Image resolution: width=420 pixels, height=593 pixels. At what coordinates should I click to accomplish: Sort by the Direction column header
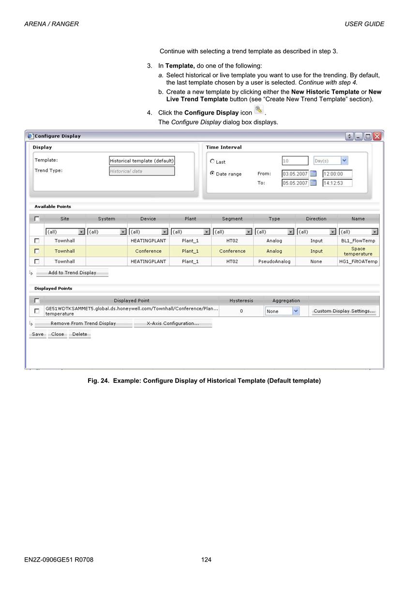316,219
